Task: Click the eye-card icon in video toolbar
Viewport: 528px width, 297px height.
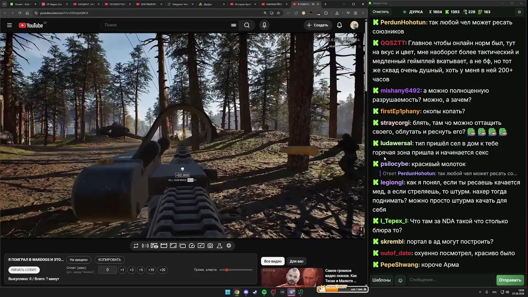Action: [154, 246]
